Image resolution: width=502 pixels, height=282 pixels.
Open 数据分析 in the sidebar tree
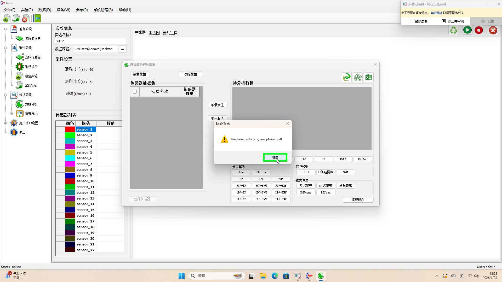(x=31, y=104)
